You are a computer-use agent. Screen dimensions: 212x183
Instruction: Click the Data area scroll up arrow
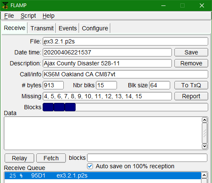click(x=204, y=120)
